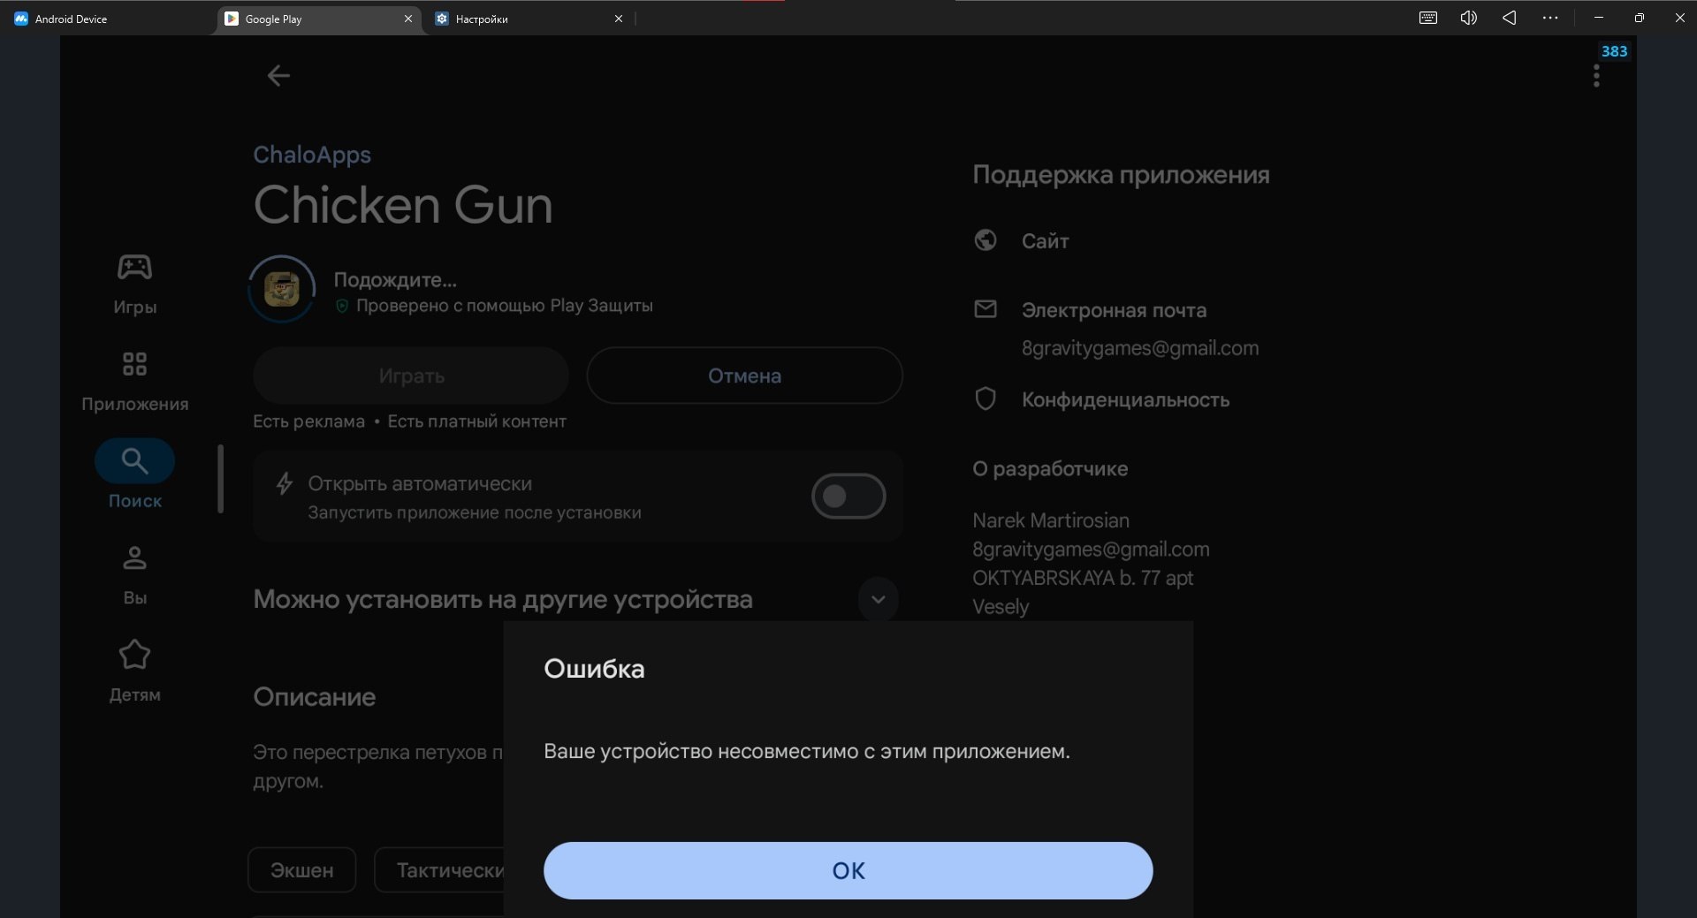Open the Сайт support link
This screenshot has width=1697, height=918.
[1046, 240]
